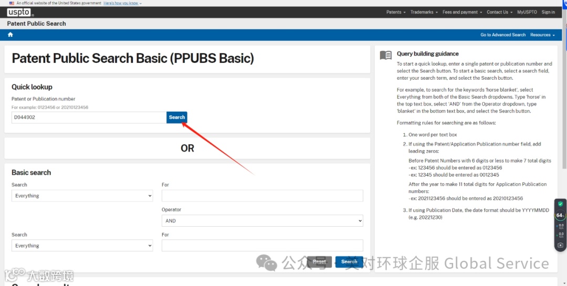Click the uspto logo
The image size is (567, 286).
coord(20,12)
